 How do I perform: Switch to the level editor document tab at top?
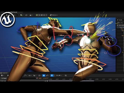(x=12, y=12)
